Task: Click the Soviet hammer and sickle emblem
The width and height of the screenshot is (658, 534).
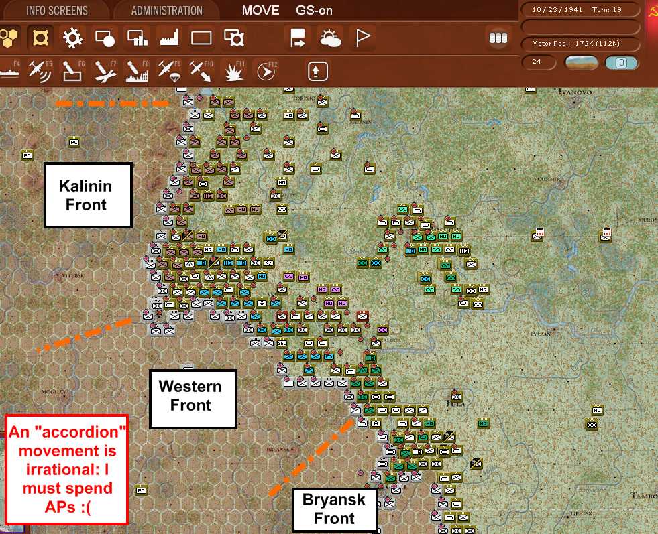Action: coord(652,11)
